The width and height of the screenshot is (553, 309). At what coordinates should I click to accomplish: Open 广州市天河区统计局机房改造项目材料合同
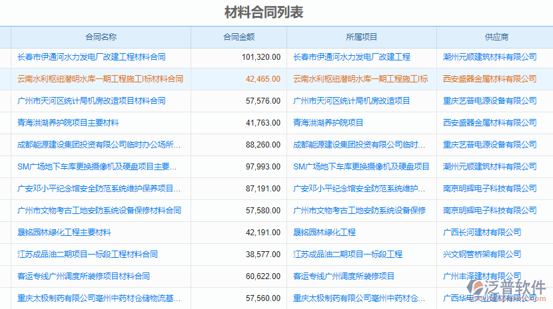pyautogui.click(x=91, y=101)
